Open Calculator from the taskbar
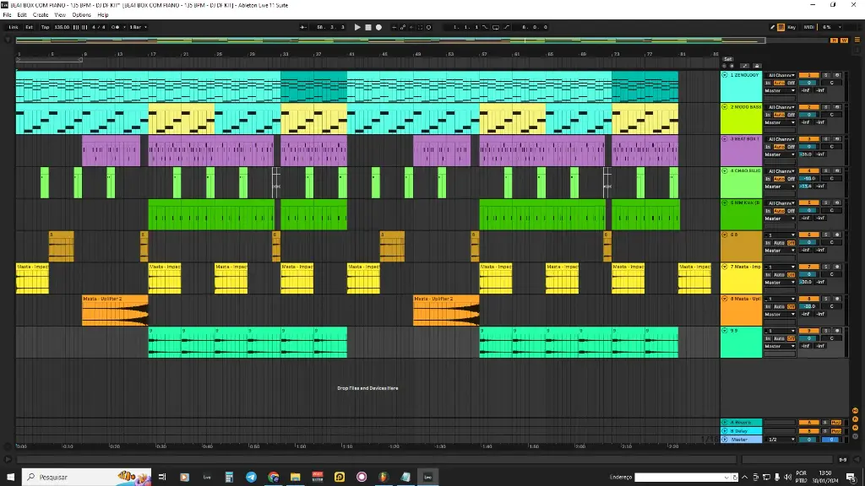This screenshot has width=865, height=486. (x=229, y=477)
